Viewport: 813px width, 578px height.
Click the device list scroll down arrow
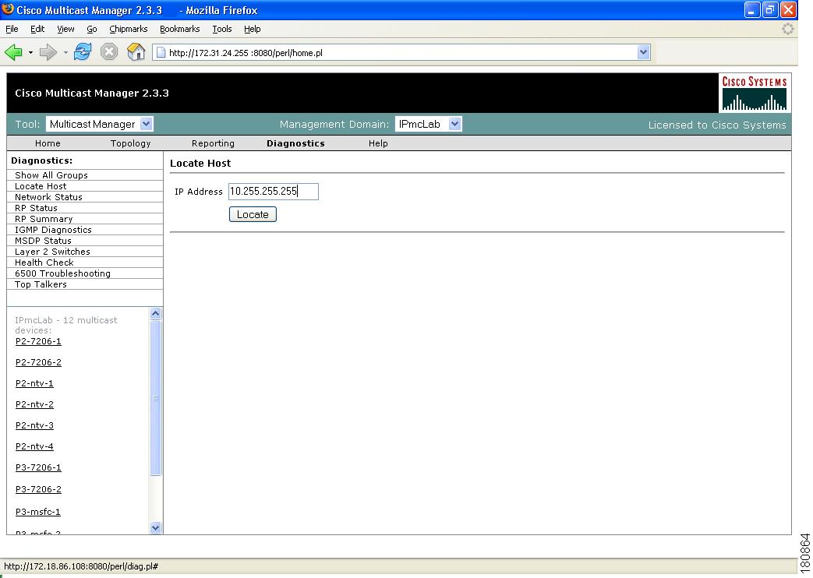156,527
